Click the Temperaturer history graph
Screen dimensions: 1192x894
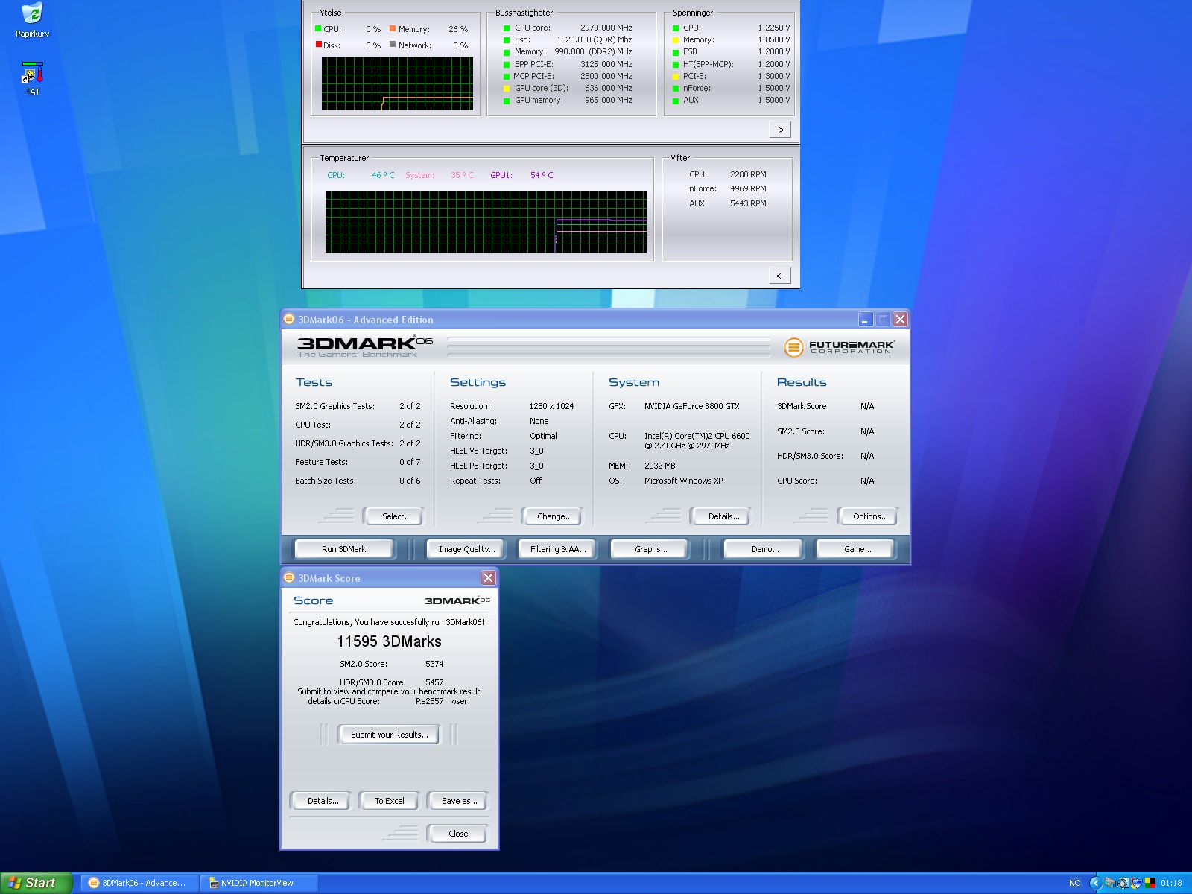point(486,221)
